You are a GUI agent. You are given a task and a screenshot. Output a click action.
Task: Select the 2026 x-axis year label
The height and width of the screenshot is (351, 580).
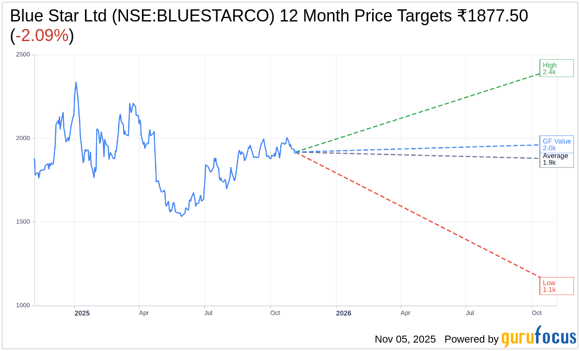pyautogui.click(x=344, y=313)
